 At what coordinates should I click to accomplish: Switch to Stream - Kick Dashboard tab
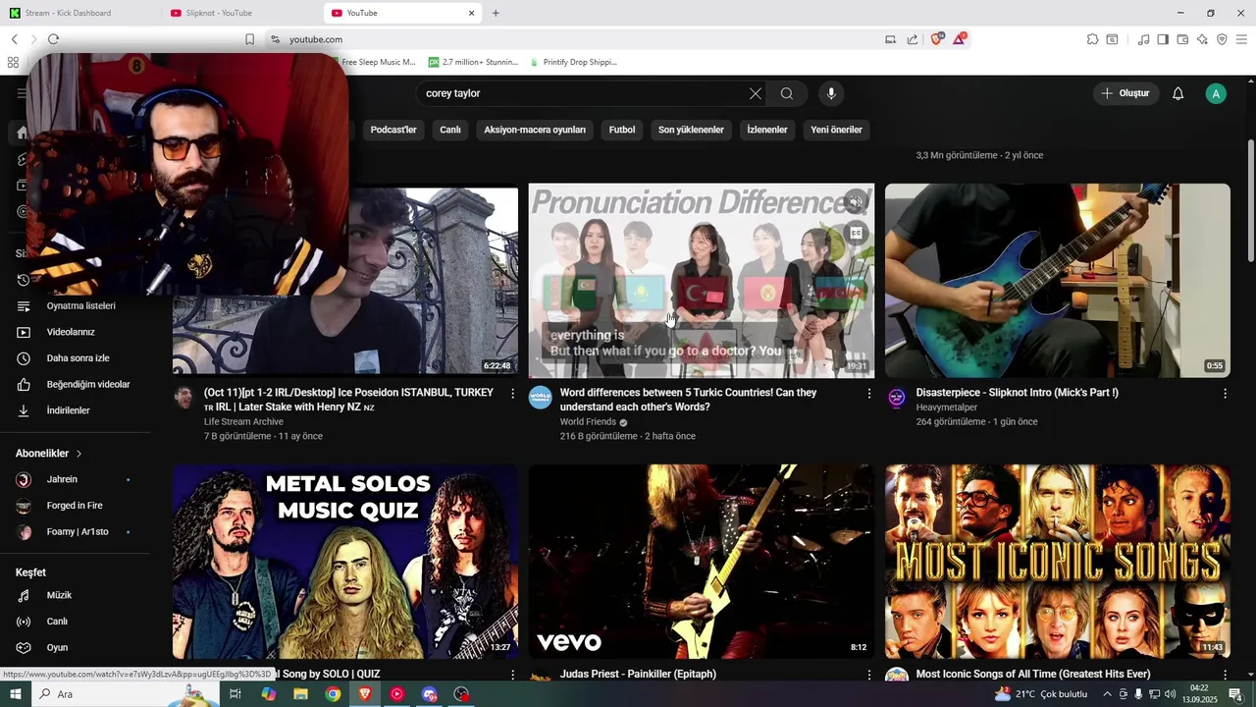tap(80, 13)
